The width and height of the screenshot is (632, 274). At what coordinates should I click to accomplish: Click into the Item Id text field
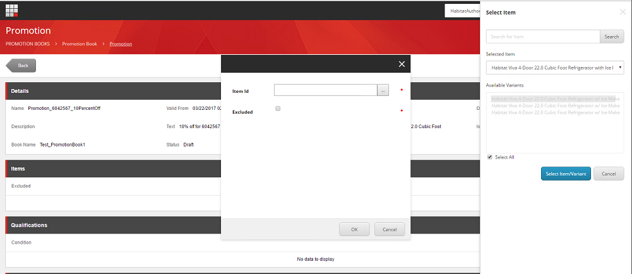pyautogui.click(x=325, y=90)
